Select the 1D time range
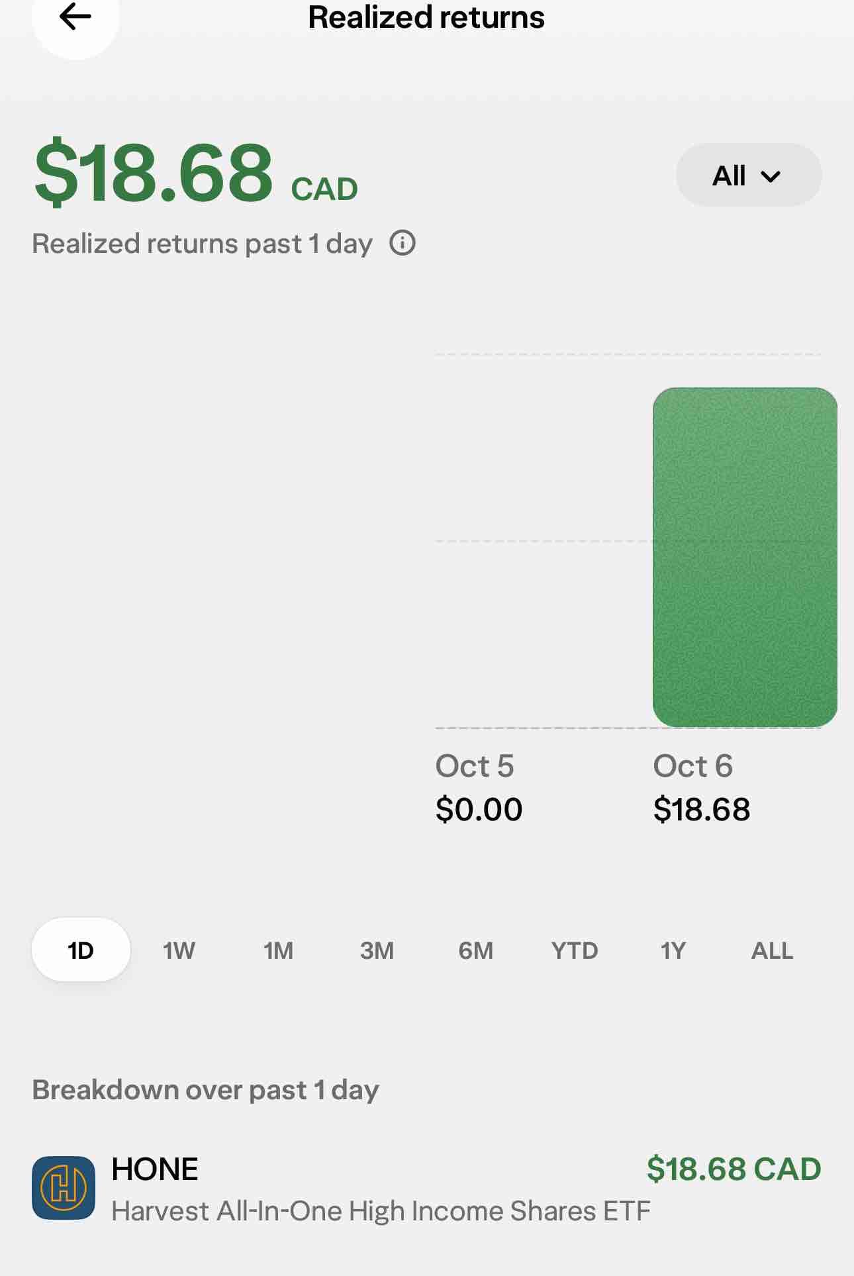This screenshot has height=1276, width=854. coord(81,950)
